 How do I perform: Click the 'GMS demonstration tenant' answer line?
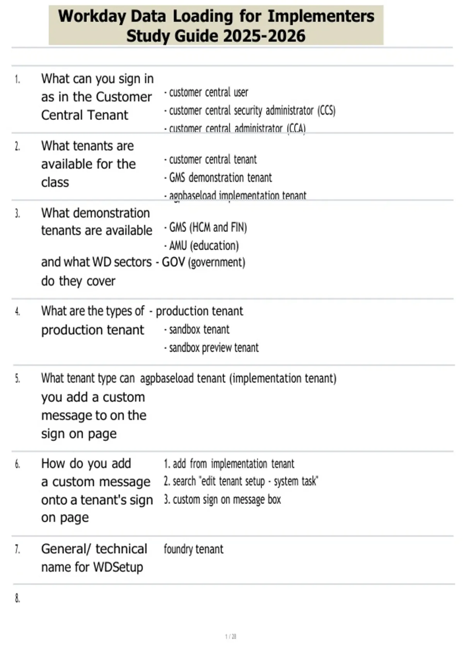[x=218, y=177]
